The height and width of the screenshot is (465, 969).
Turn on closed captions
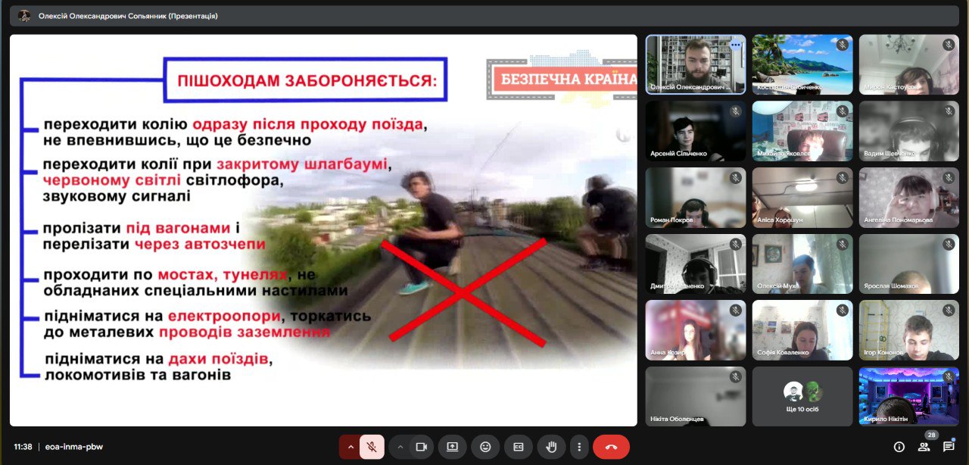[519, 447]
